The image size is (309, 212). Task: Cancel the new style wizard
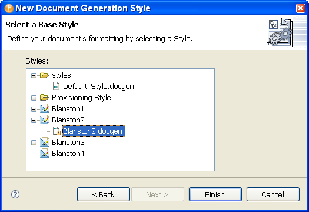pos(273,194)
